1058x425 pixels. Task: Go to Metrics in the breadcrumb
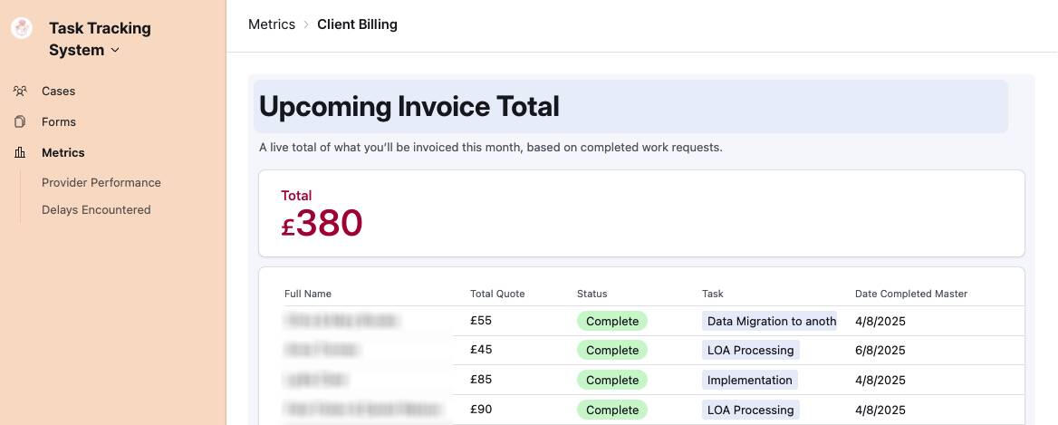click(x=272, y=24)
